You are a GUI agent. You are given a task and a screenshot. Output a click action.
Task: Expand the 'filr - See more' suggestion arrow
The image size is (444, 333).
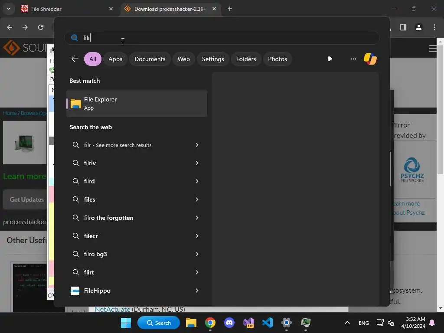197,145
